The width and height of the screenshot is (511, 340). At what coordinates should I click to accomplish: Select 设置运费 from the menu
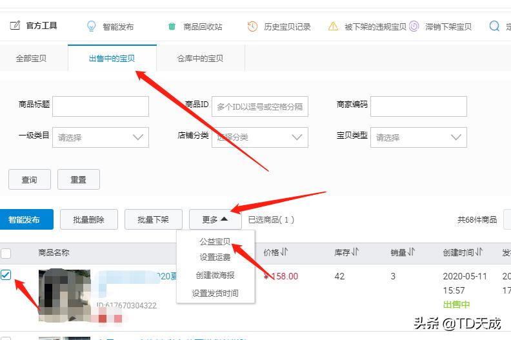coord(215,257)
